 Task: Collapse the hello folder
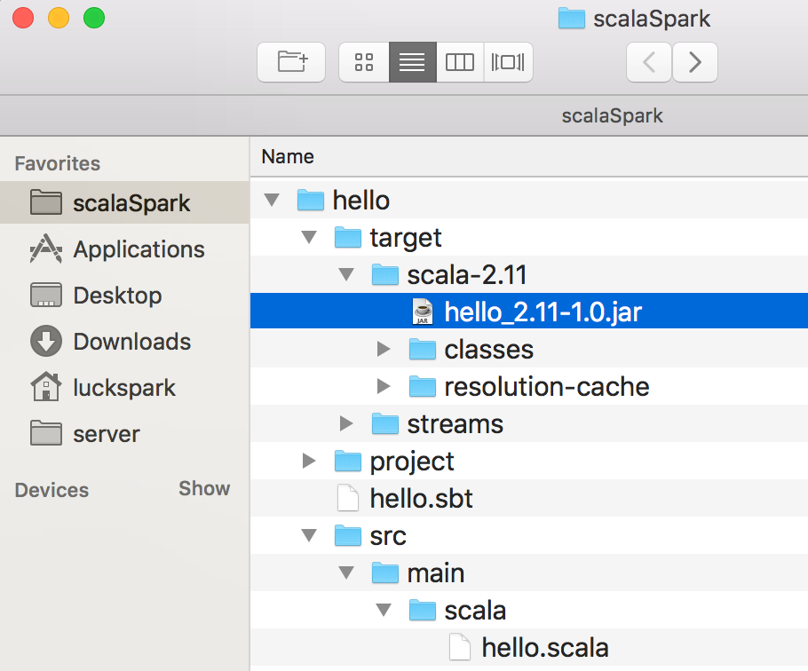click(x=272, y=200)
